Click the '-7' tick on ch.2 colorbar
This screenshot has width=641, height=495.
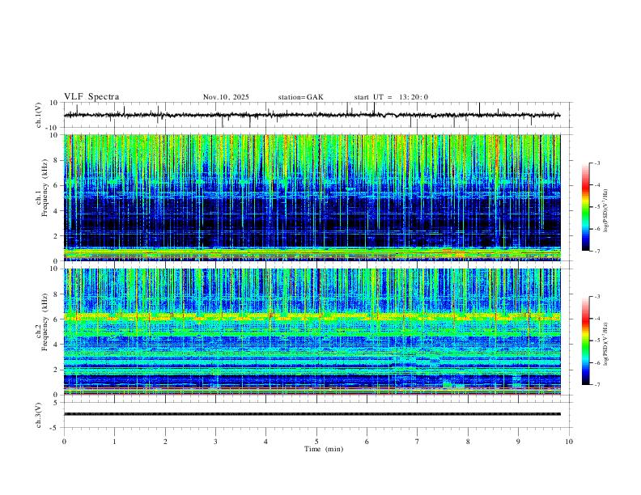tap(596, 385)
